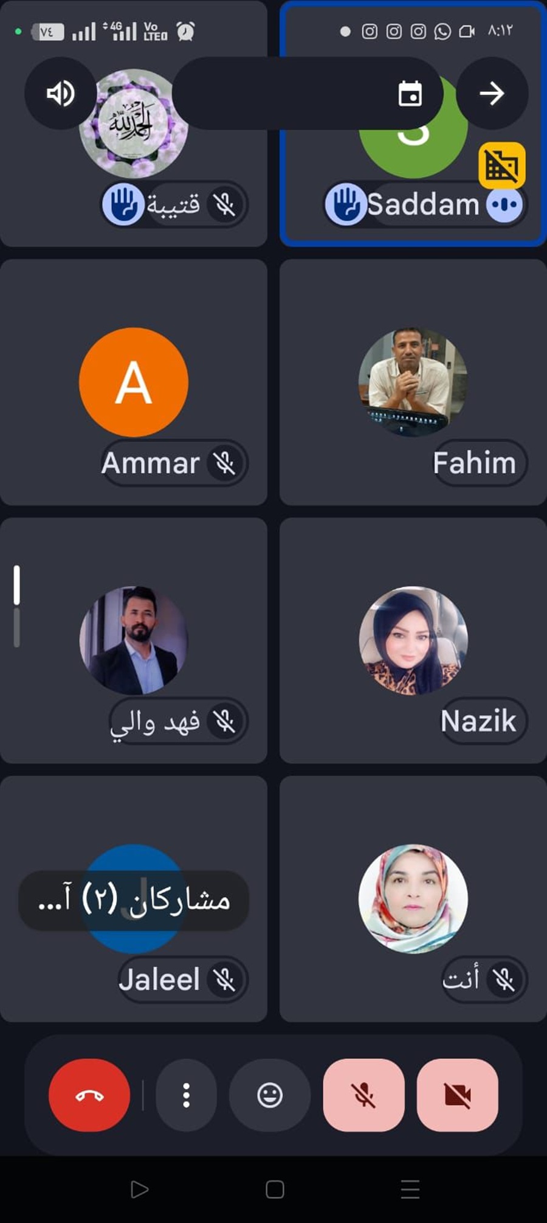The height and width of the screenshot is (1223, 547).
Task: Select Nazik's profile picture tile
Action: pyautogui.click(x=413, y=640)
